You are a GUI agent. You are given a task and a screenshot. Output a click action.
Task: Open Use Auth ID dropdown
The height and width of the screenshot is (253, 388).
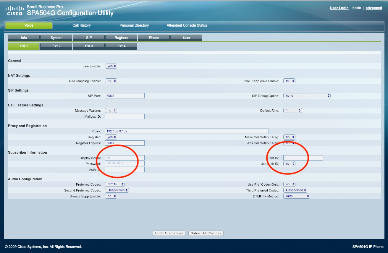tap(290, 164)
